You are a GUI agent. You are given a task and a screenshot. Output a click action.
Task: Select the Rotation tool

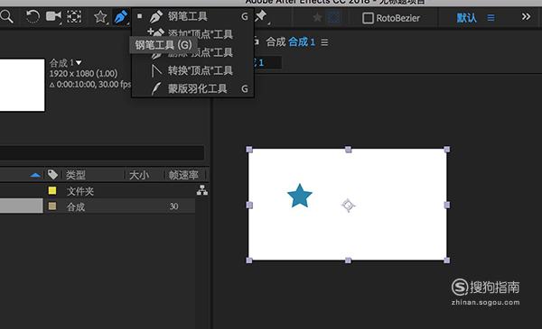click(33, 16)
